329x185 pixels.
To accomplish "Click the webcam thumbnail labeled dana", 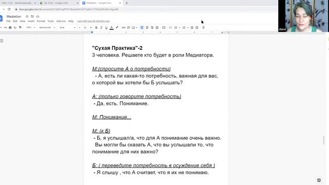I will click(303, 16).
